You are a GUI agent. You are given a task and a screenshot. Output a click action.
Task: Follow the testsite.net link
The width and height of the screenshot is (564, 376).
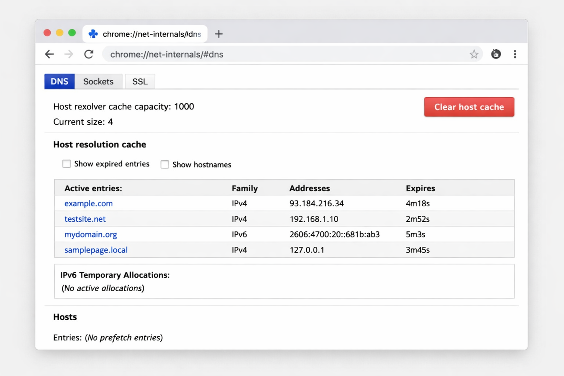pyautogui.click(x=85, y=219)
